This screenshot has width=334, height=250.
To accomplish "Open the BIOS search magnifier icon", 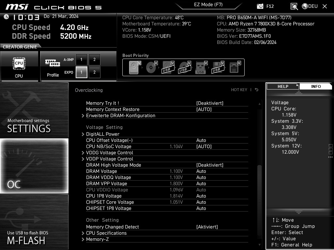I will point(294,7).
